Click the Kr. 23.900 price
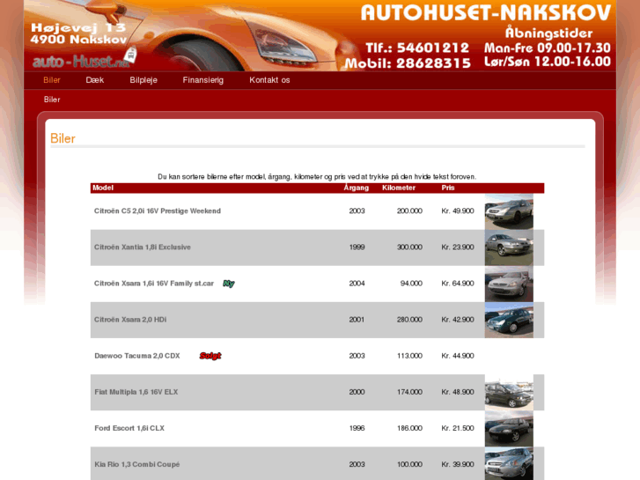This screenshot has width=640, height=480. [x=458, y=247]
